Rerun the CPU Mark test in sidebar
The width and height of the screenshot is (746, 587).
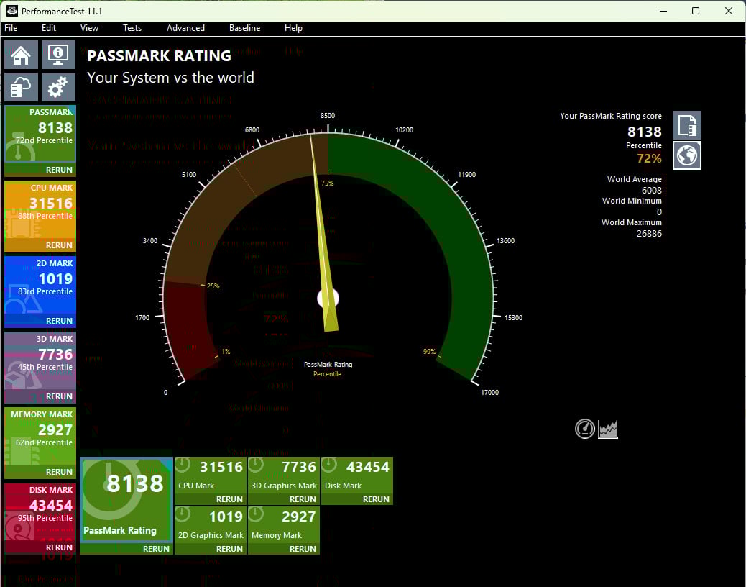(x=59, y=245)
